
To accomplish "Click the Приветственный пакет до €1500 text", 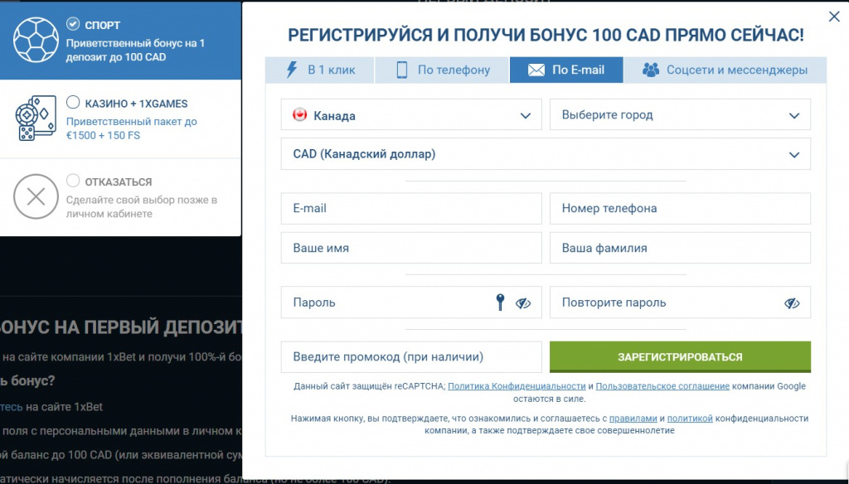I will (x=132, y=128).
